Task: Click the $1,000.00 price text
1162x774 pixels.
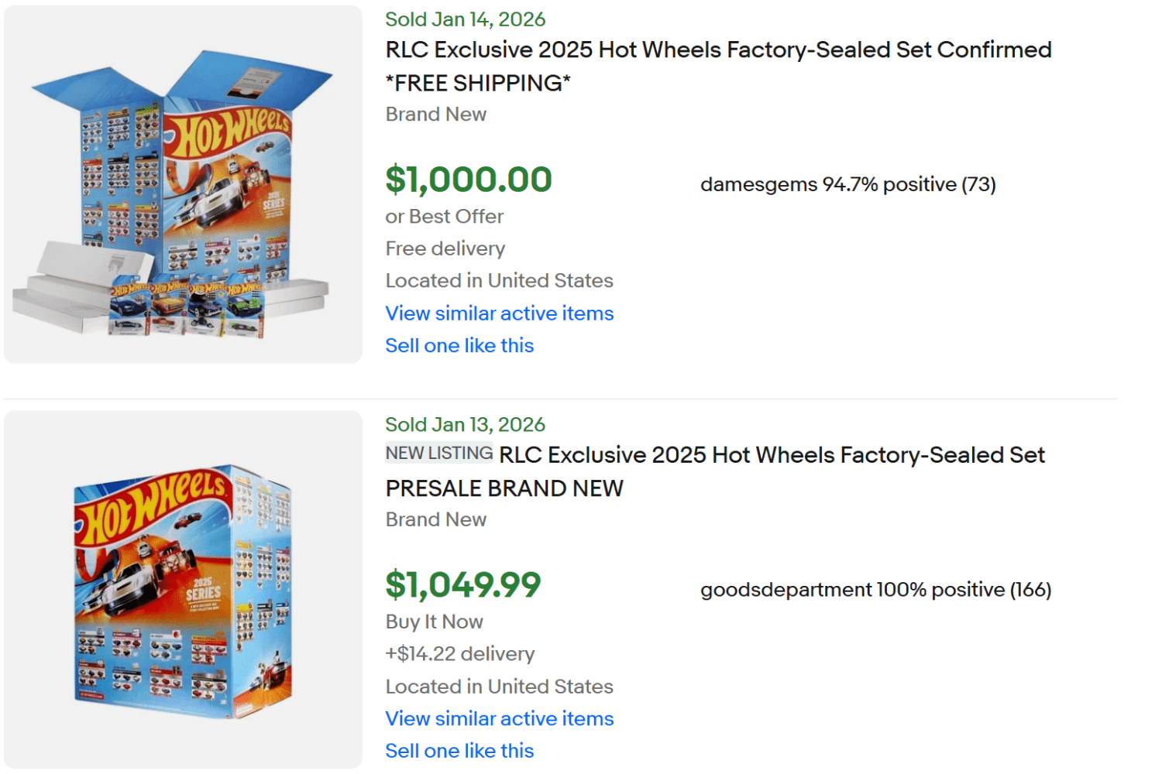Action: point(468,180)
